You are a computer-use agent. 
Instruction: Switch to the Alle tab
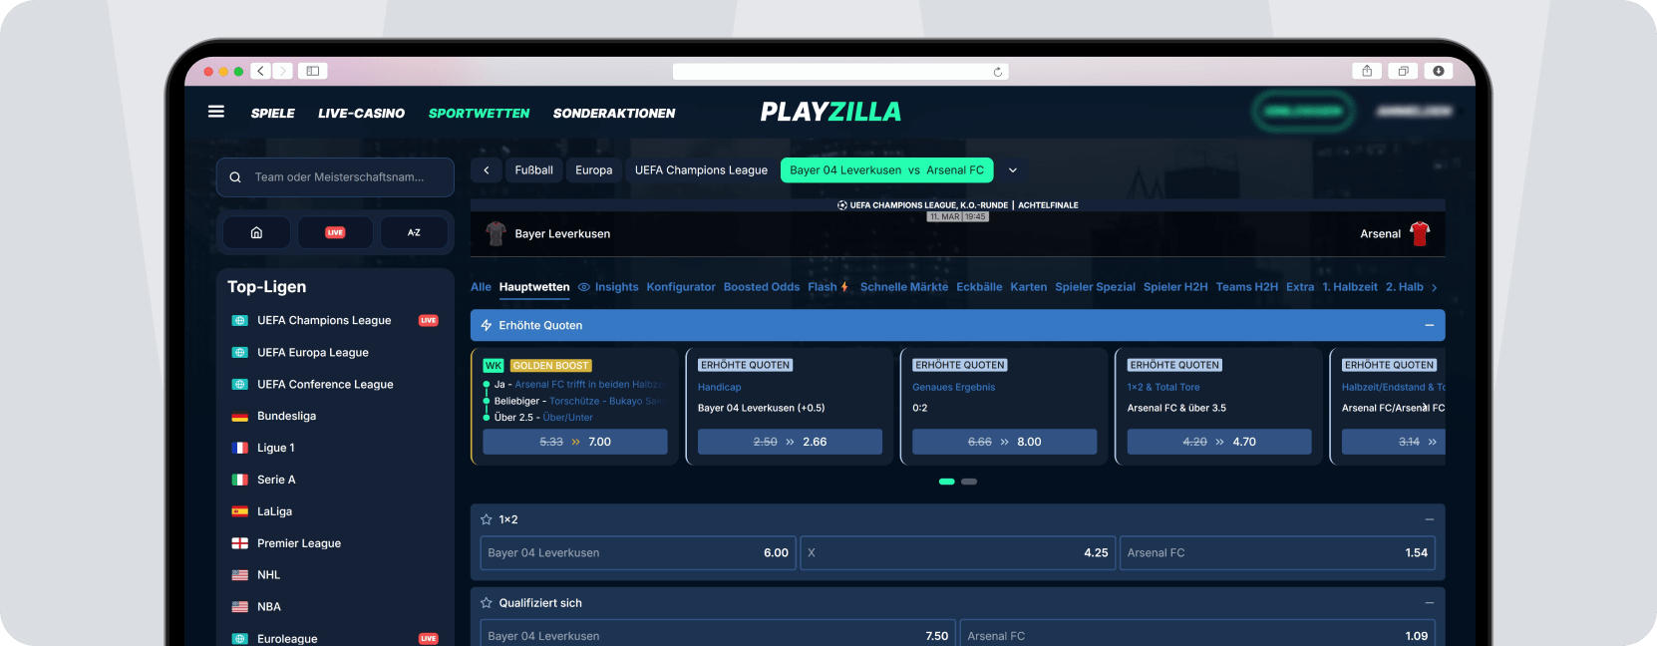(x=481, y=287)
